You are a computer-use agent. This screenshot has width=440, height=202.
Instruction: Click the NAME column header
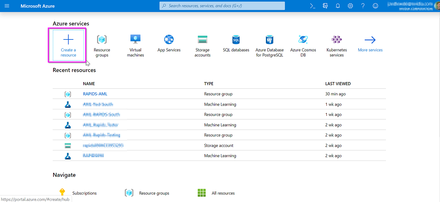click(89, 84)
